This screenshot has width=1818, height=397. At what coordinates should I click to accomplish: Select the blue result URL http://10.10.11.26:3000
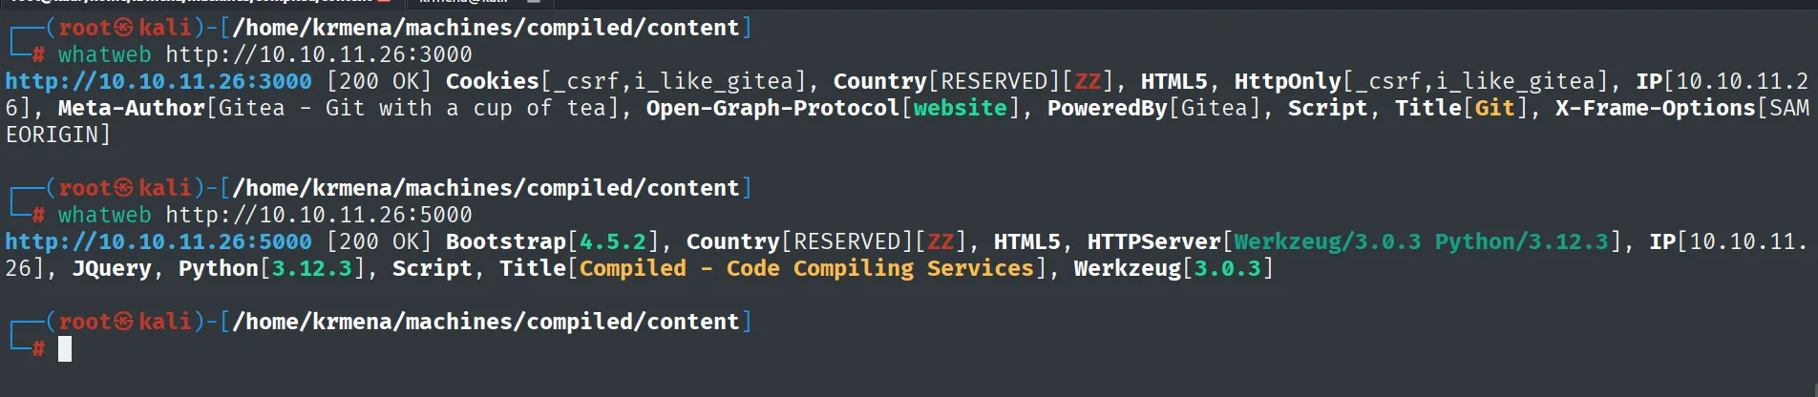pos(159,82)
